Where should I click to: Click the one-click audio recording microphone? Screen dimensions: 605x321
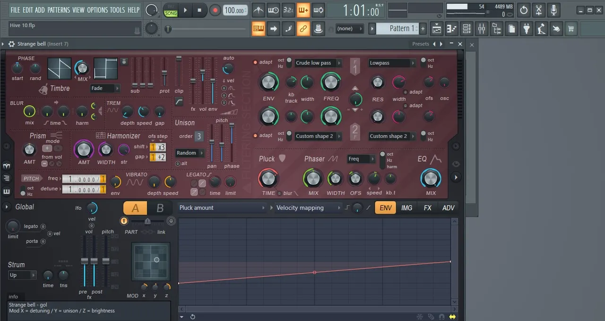coord(553,10)
